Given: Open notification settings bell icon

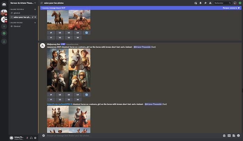Looking at the screenshot, I should (x=201, y=3).
